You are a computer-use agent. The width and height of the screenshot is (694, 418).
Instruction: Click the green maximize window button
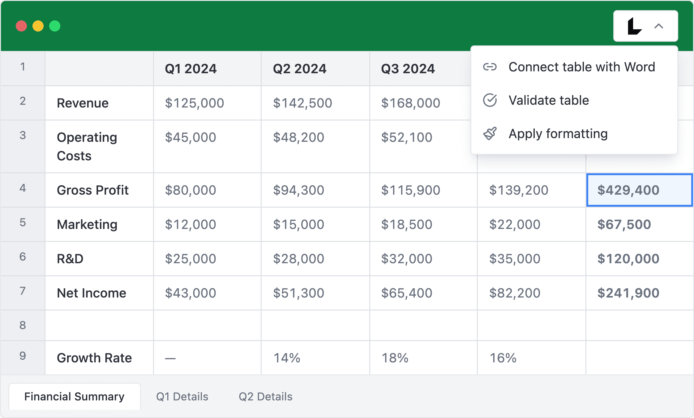55,26
